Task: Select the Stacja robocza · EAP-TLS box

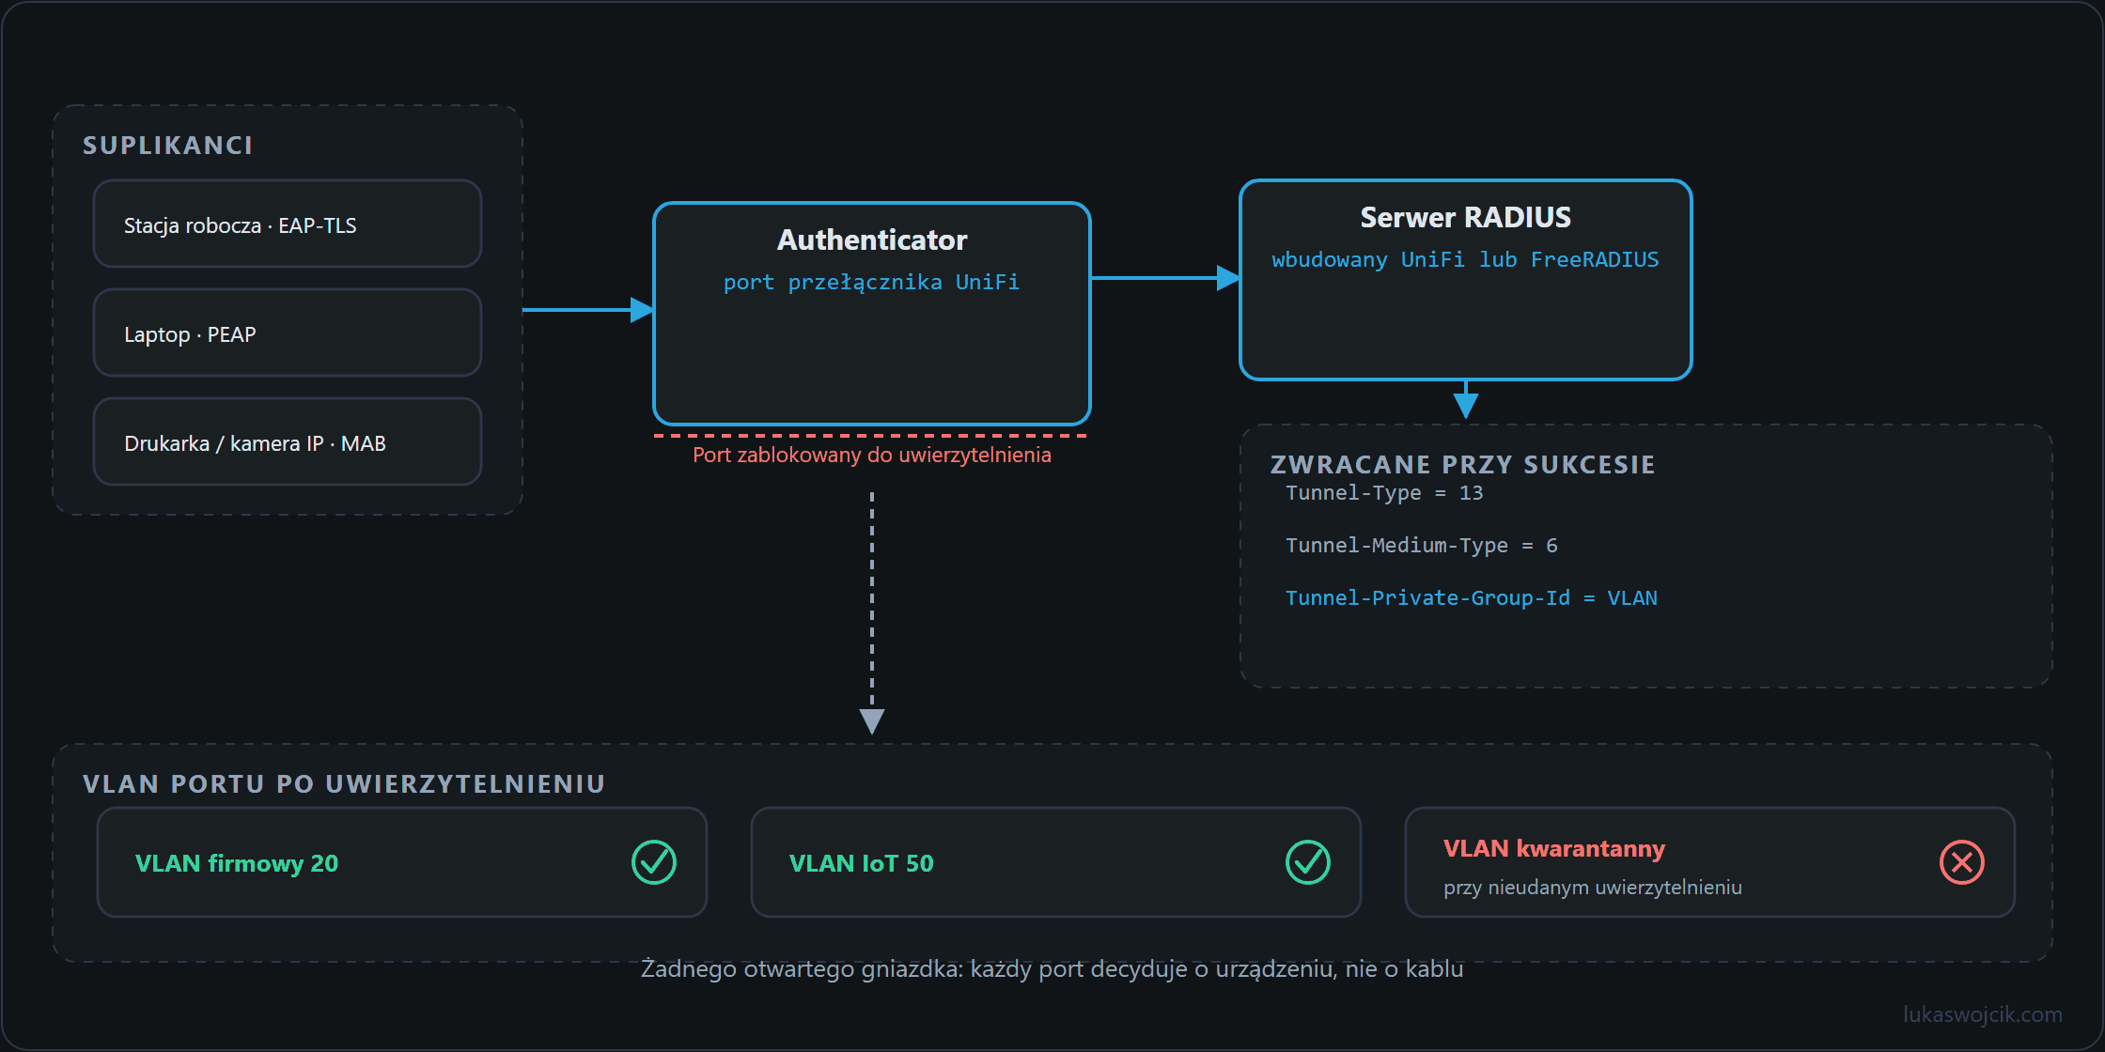Action: [288, 224]
